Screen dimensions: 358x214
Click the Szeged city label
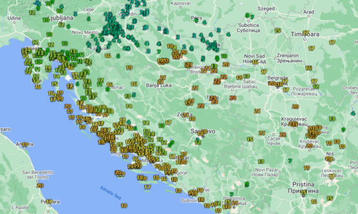point(266,9)
